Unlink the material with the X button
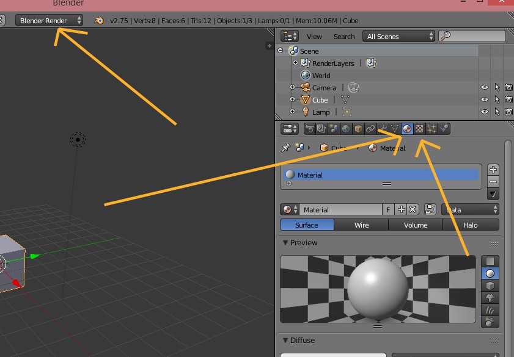This screenshot has height=357, width=514. point(413,209)
